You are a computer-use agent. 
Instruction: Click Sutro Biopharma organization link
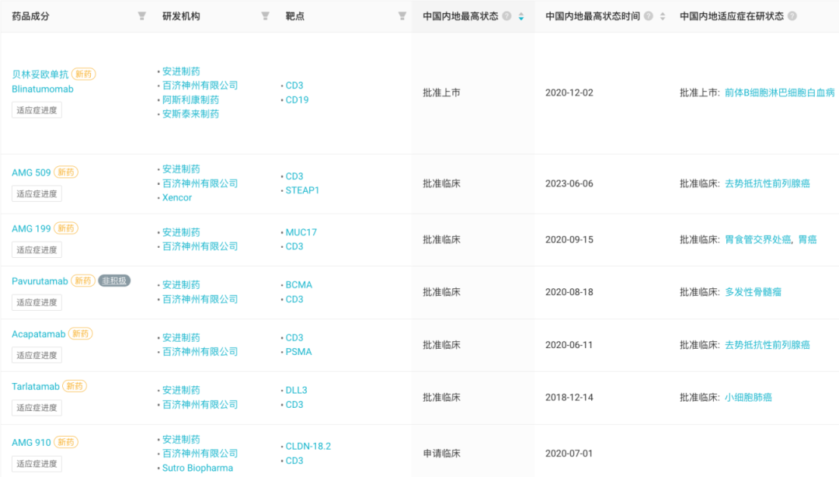pos(197,468)
